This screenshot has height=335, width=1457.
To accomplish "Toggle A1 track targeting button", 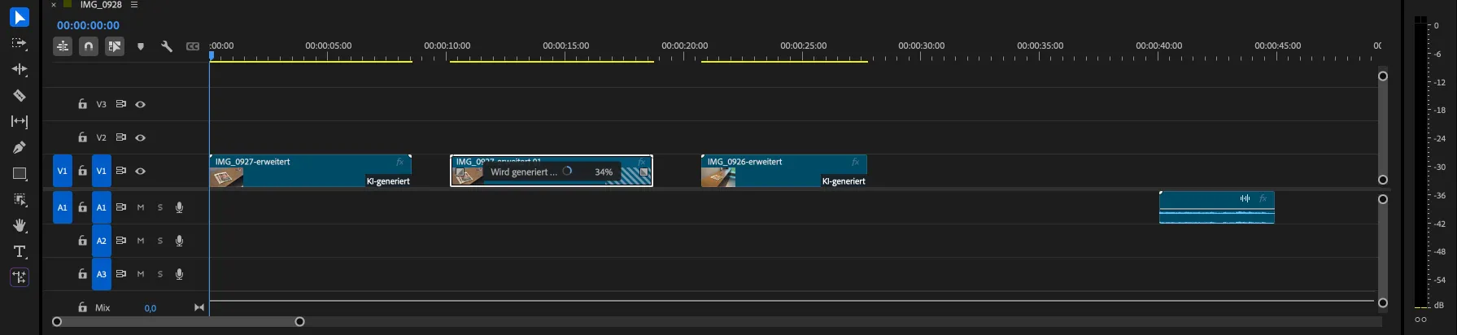I will (x=102, y=207).
